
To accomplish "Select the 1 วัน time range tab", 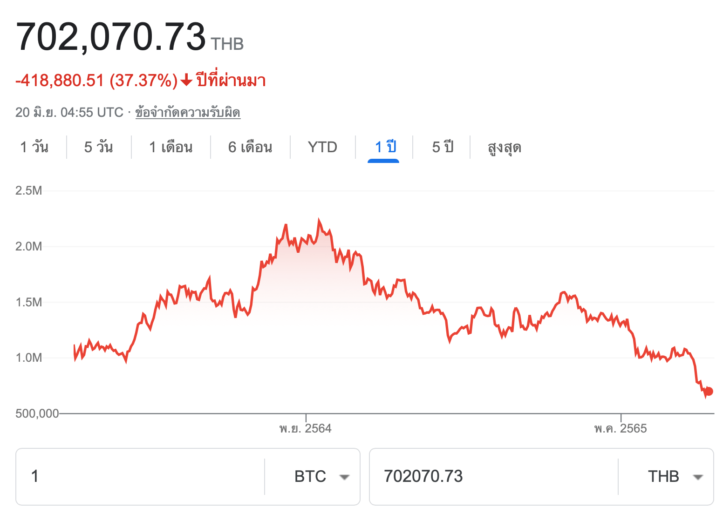I will 34,147.
